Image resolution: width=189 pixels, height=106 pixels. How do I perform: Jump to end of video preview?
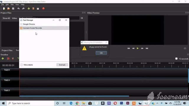(x=147, y=48)
